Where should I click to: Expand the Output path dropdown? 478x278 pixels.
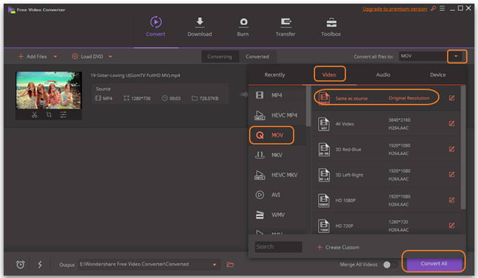point(214,264)
